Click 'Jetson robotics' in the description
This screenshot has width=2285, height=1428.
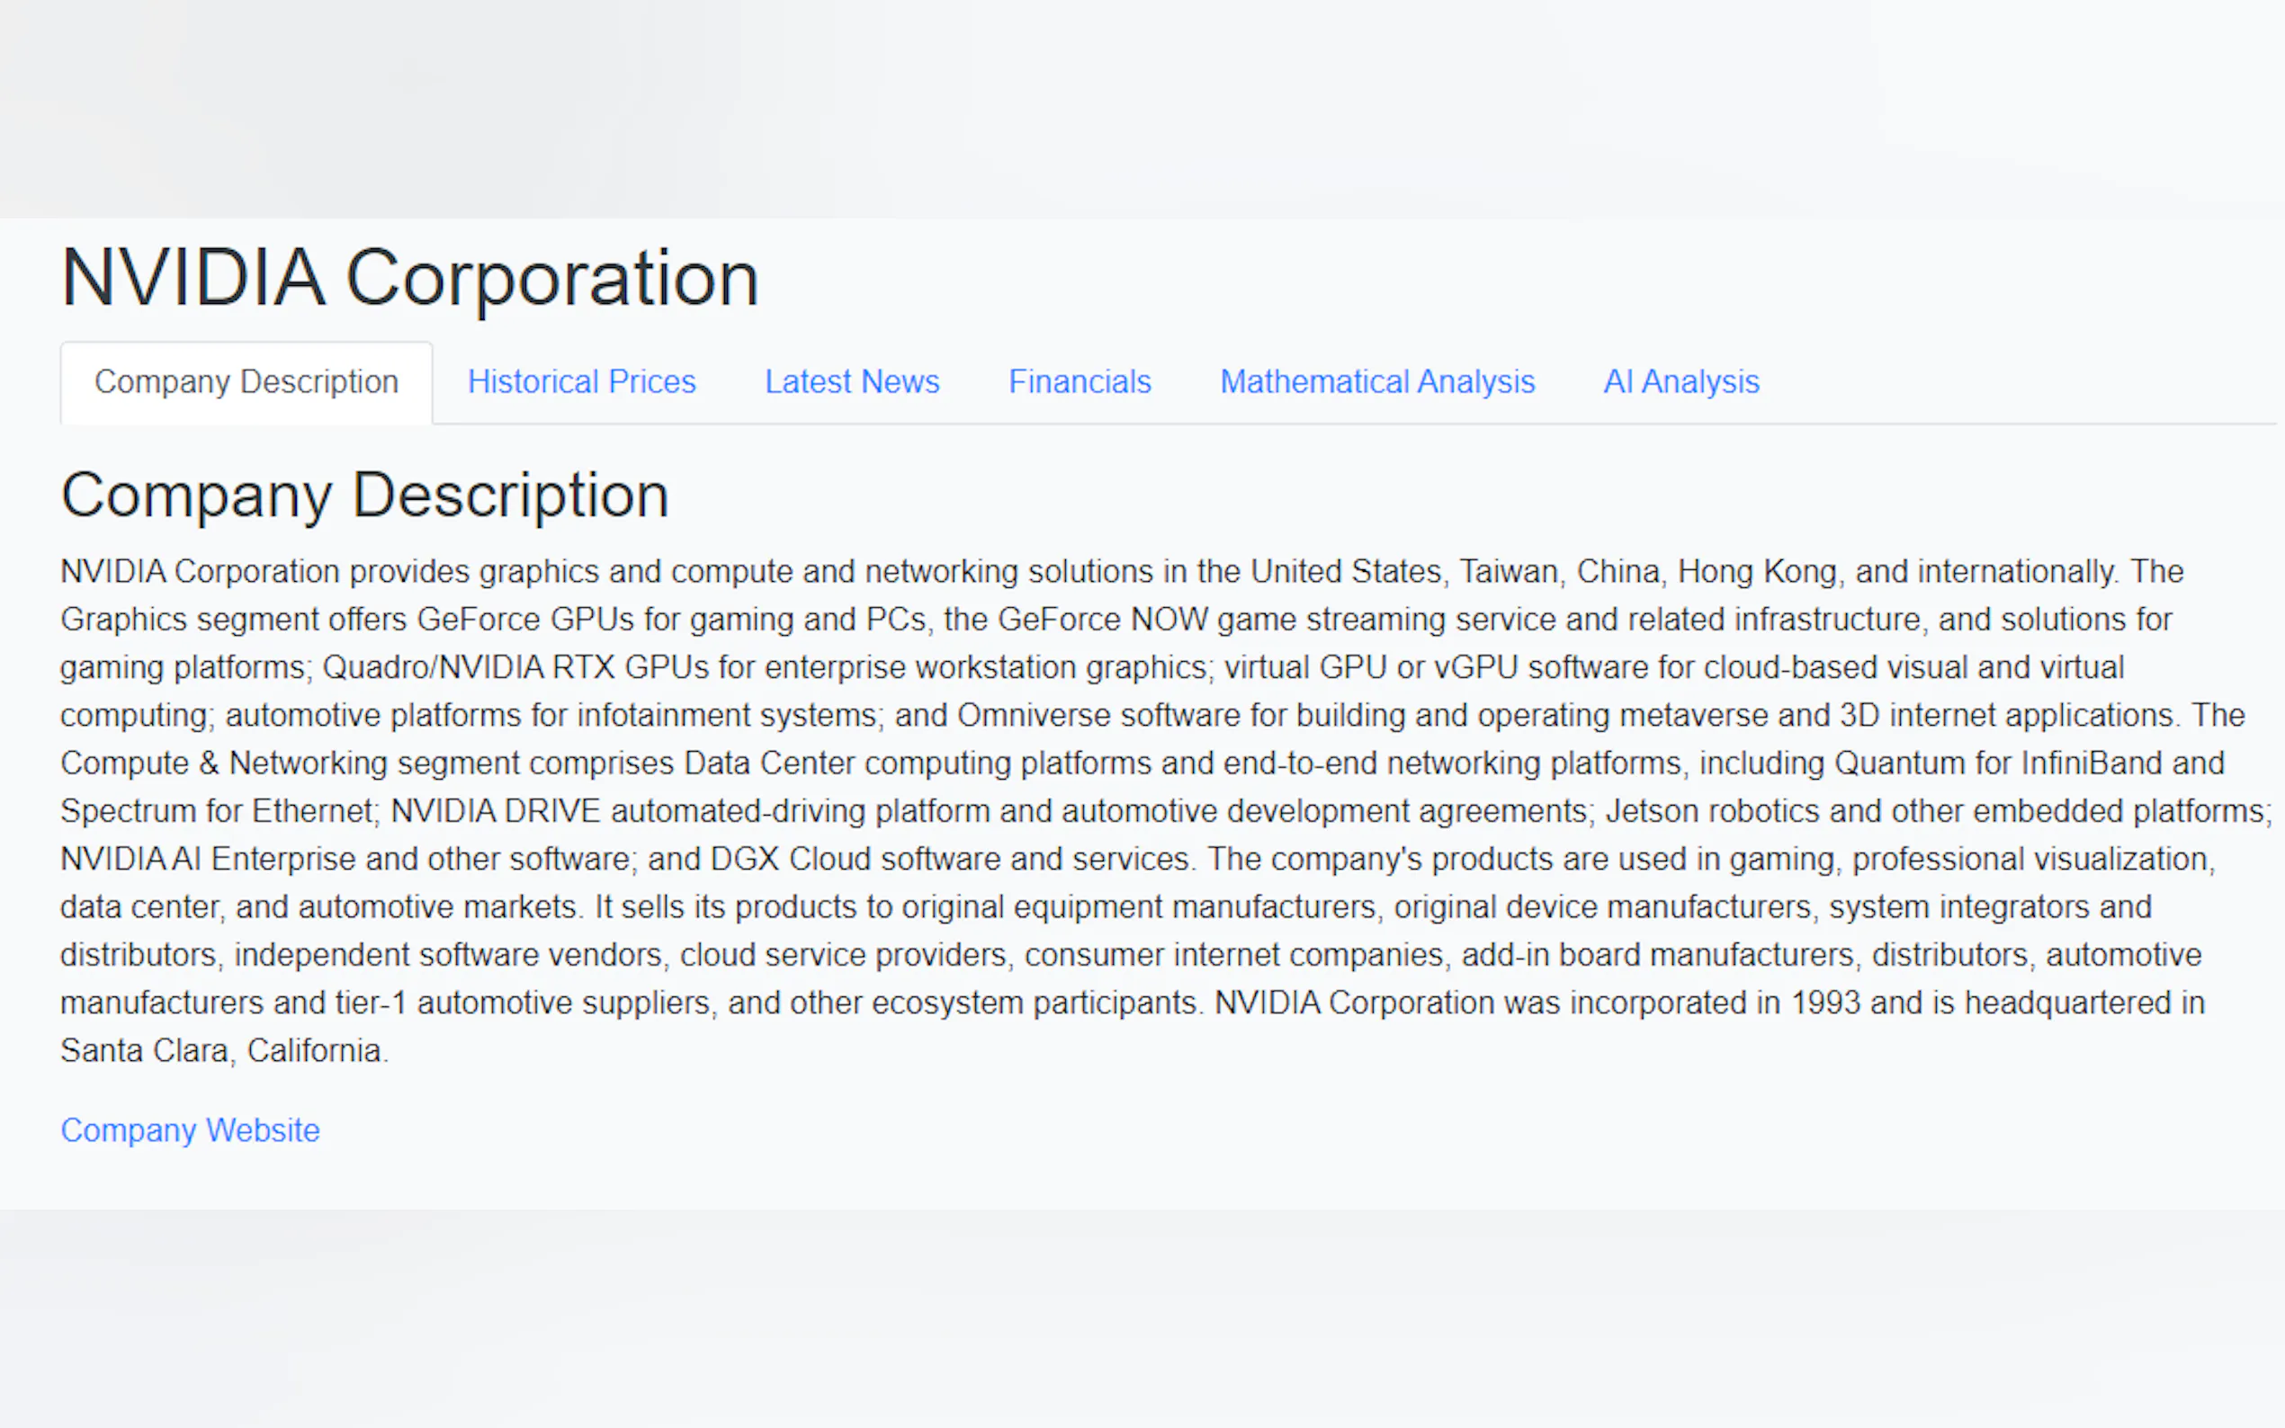pos(1712,810)
